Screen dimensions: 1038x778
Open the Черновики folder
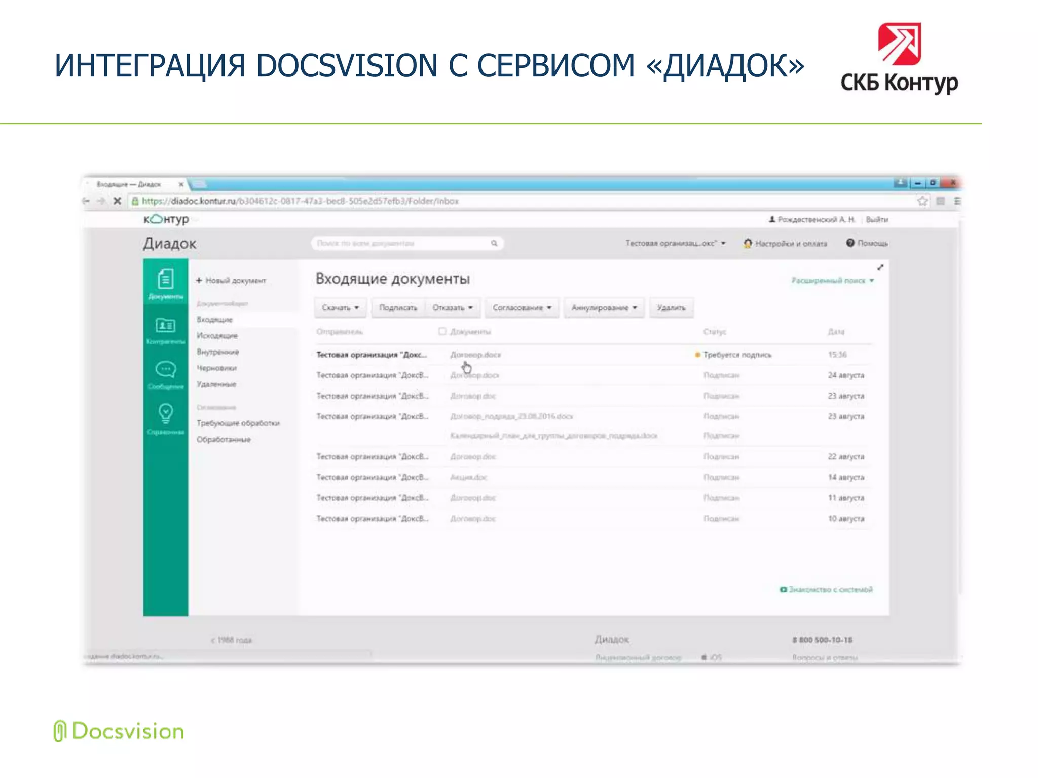[216, 368]
